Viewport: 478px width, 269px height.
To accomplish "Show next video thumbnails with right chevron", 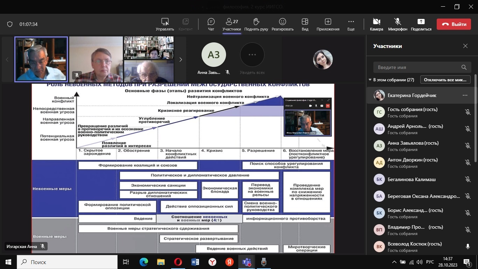I will pyautogui.click(x=181, y=60).
